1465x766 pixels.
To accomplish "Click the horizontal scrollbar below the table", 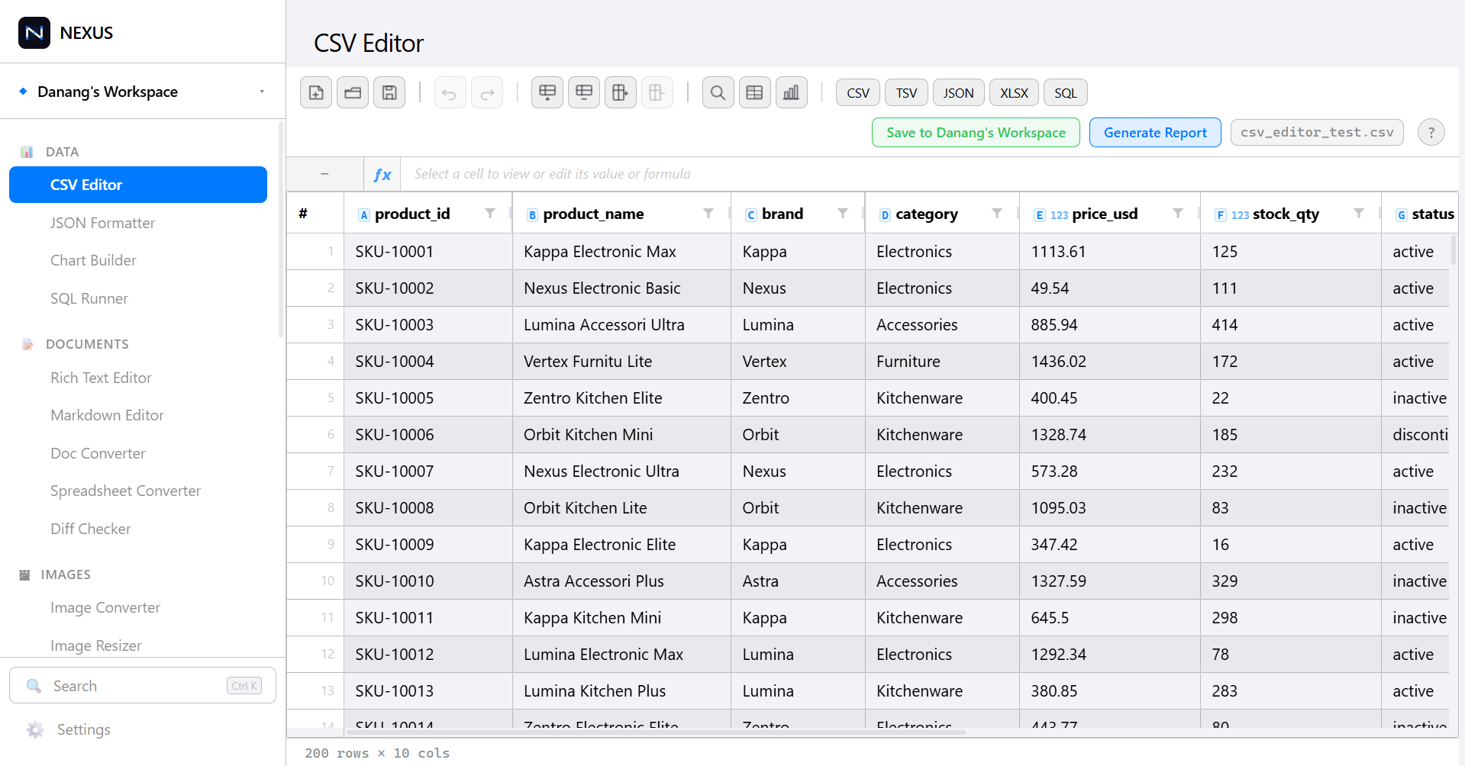I will [x=657, y=732].
